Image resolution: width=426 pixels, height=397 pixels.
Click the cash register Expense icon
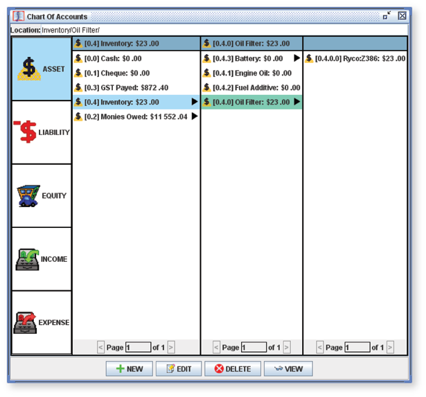tap(25, 323)
